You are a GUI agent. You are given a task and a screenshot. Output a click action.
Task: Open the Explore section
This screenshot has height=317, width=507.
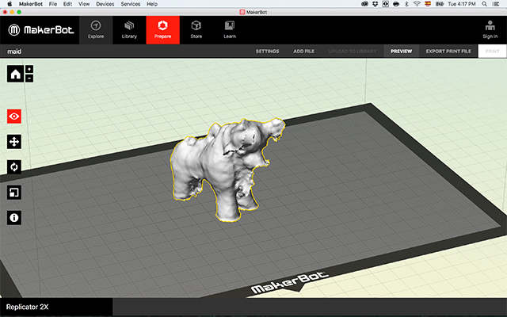pyautogui.click(x=96, y=30)
